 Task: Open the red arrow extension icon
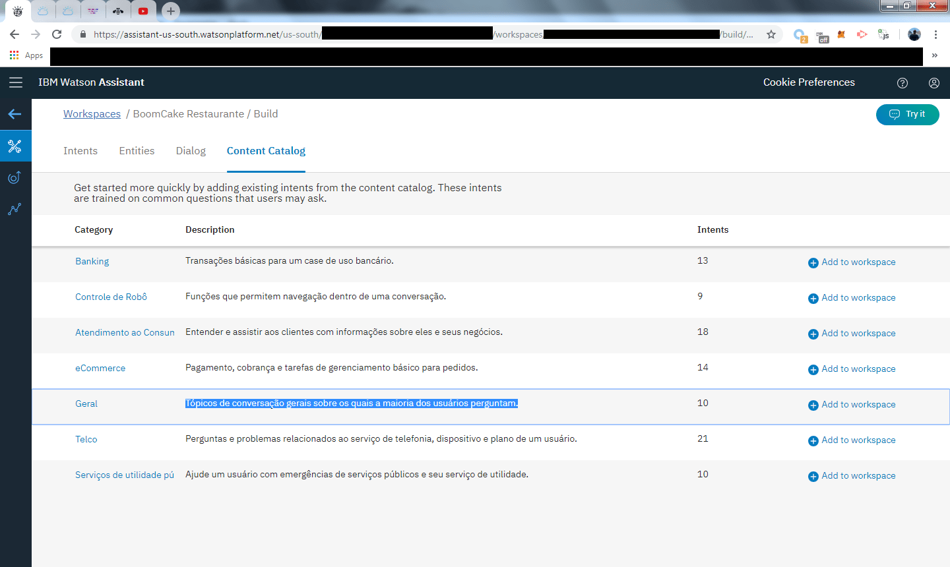coord(862,34)
